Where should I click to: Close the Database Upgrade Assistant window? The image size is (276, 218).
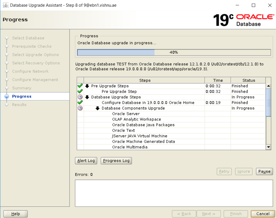(270, 5)
